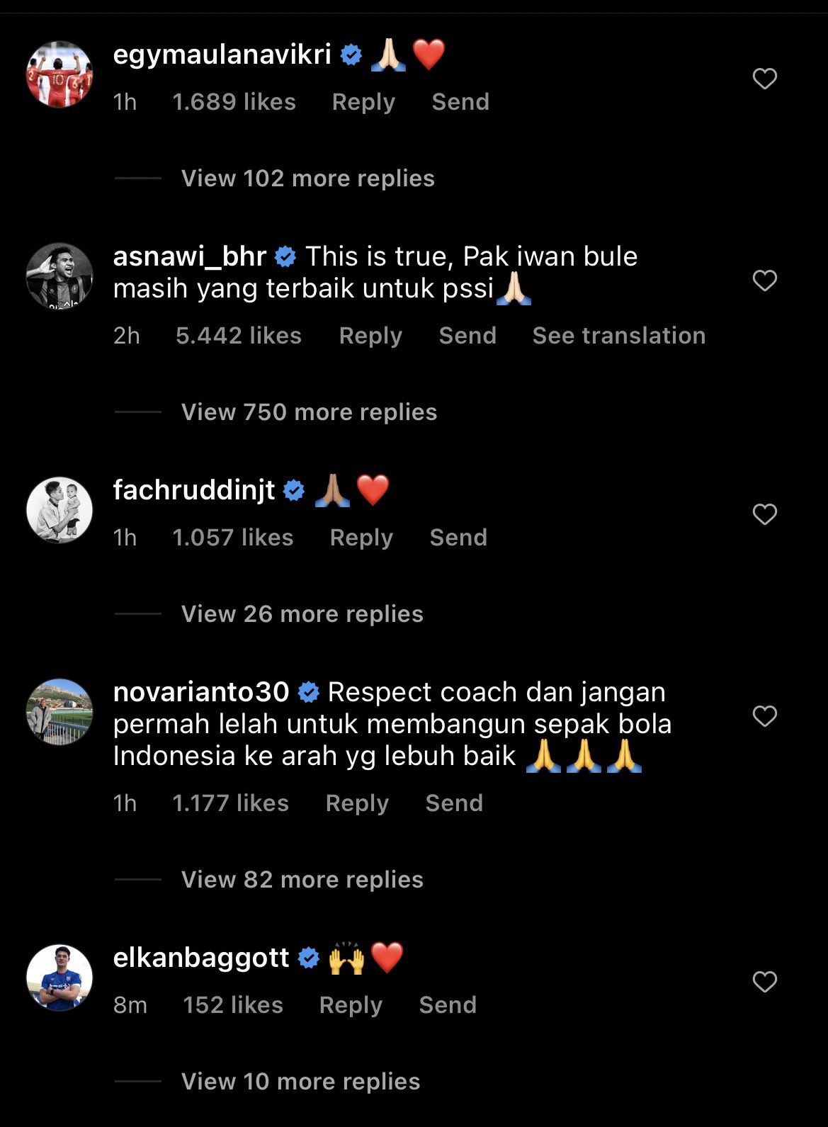The width and height of the screenshot is (828, 1127).
Task: Open egymaulanavikri's profile picture
Action: point(59,74)
